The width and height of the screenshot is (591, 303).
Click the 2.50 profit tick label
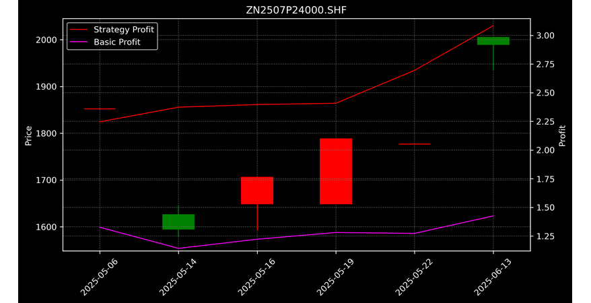545,93
